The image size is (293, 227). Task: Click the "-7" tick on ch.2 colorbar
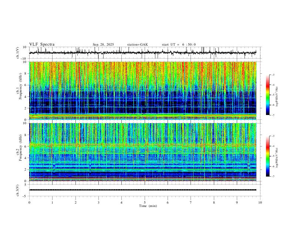(273, 177)
